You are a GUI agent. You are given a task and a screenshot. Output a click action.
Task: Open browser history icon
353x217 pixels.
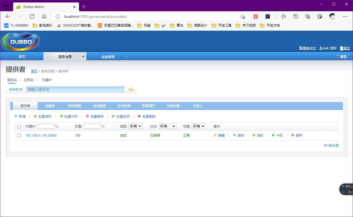click(296, 16)
